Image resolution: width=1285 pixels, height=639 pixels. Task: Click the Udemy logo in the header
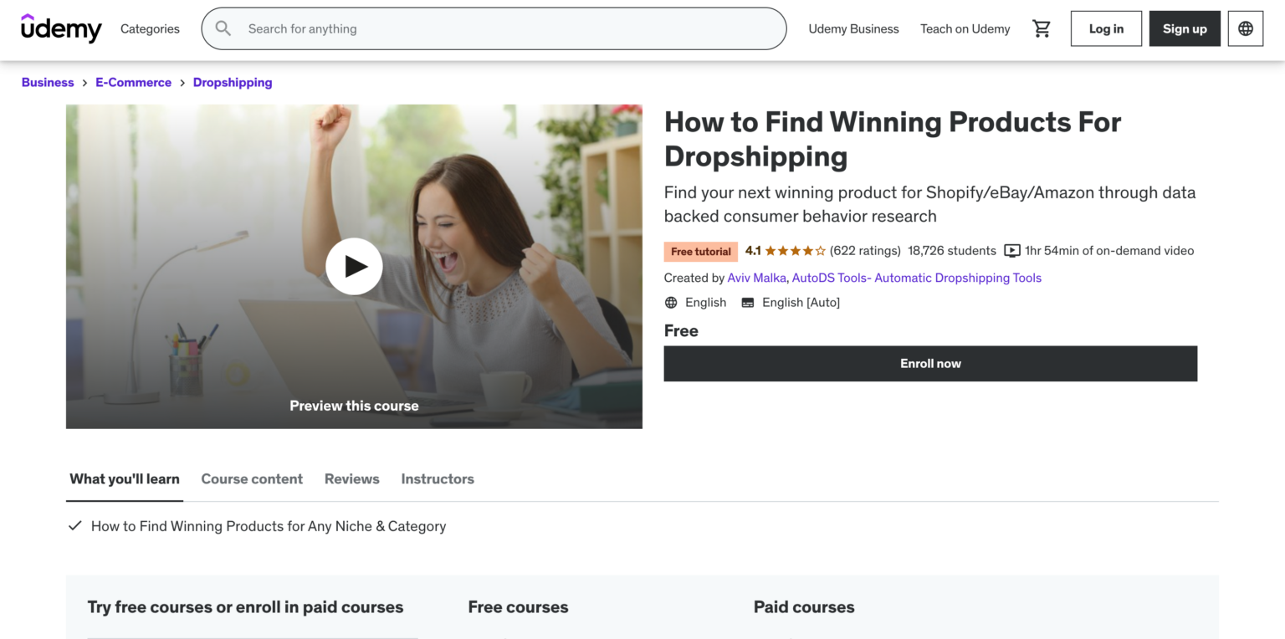(x=61, y=28)
